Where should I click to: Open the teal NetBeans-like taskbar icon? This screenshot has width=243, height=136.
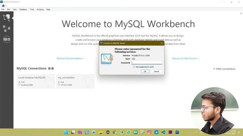[x=136, y=132]
